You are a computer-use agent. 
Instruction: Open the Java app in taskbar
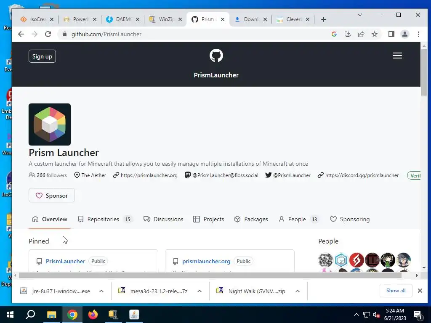(134, 315)
